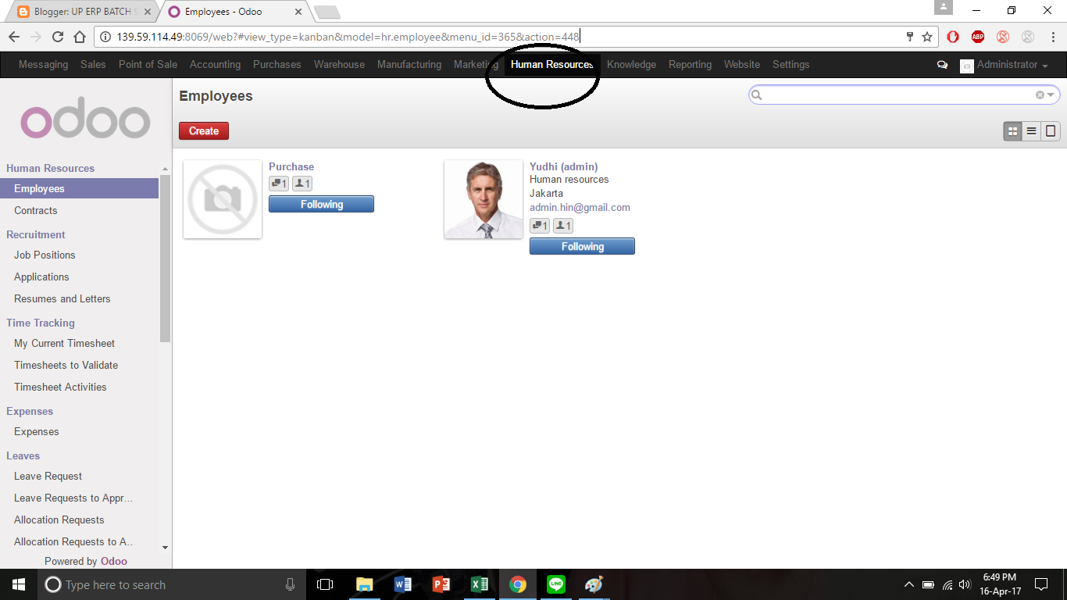Click the messages count icon on Purchase card
Image resolution: width=1067 pixels, height=600 pixels.
tap(279, 184)
